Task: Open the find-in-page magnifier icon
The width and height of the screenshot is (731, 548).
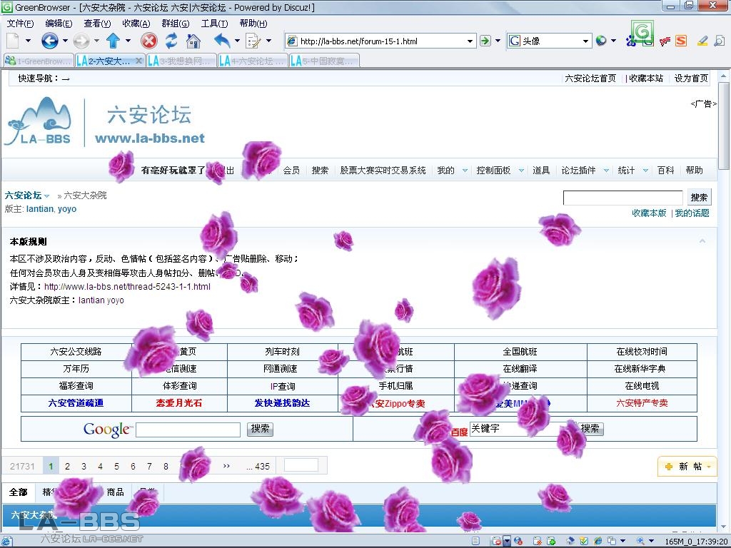Action: (720, 41)
